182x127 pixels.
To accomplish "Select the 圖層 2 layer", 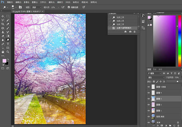I will pos(159,104).
